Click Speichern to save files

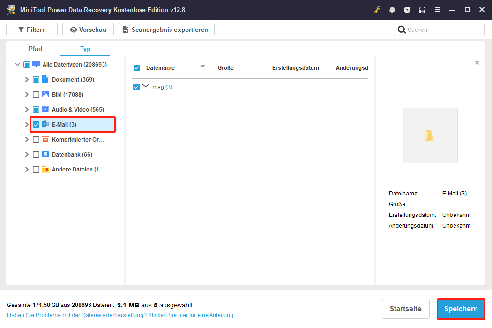click(x=461, y=309)
